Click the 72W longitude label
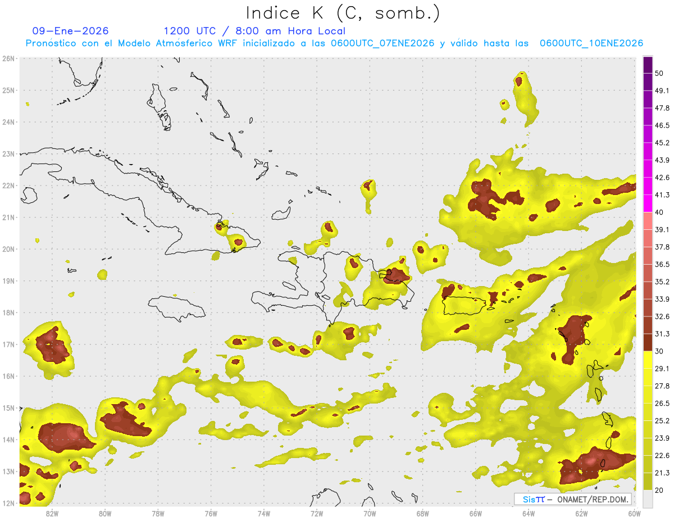Image resolution: width=674 pixels, height=521 pixels. coord(317,513)
